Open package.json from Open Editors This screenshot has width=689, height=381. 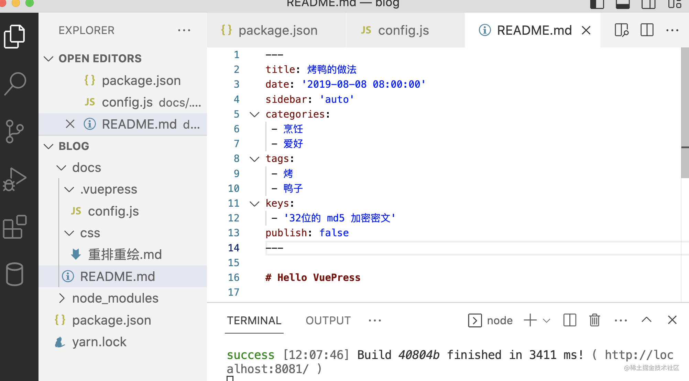(x=123, y=80)
